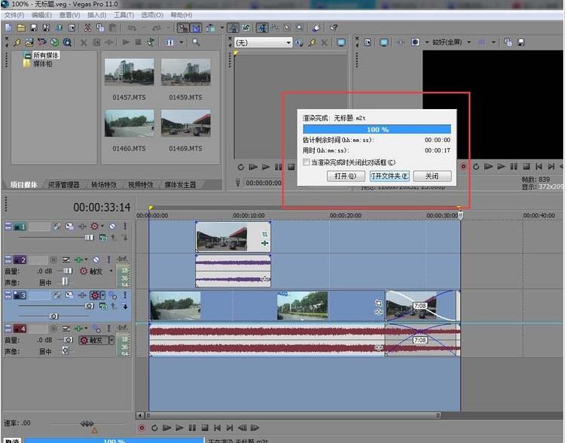Click the New project icon in toolbar

point(7,28)
